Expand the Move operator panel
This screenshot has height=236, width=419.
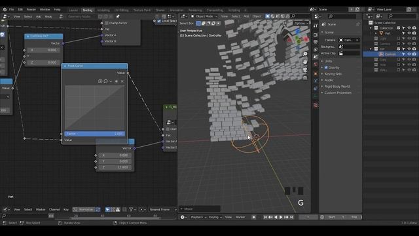click(x=200, y=208)
